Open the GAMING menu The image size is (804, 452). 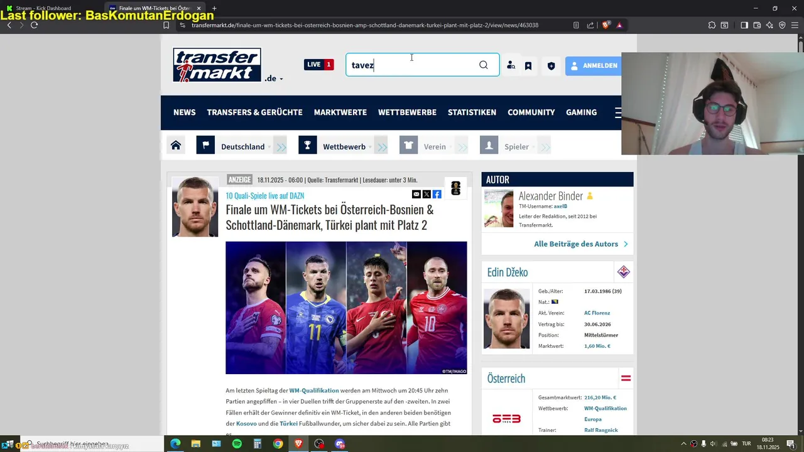click(581, 112)
